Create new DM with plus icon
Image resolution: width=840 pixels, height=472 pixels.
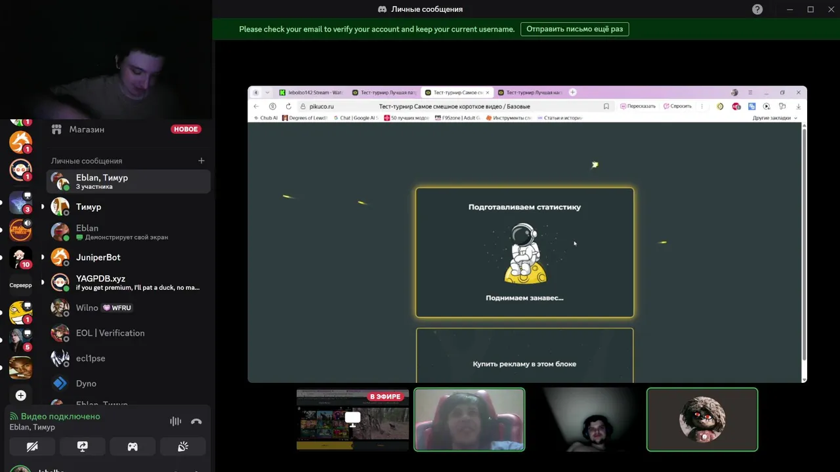point(201,161)
